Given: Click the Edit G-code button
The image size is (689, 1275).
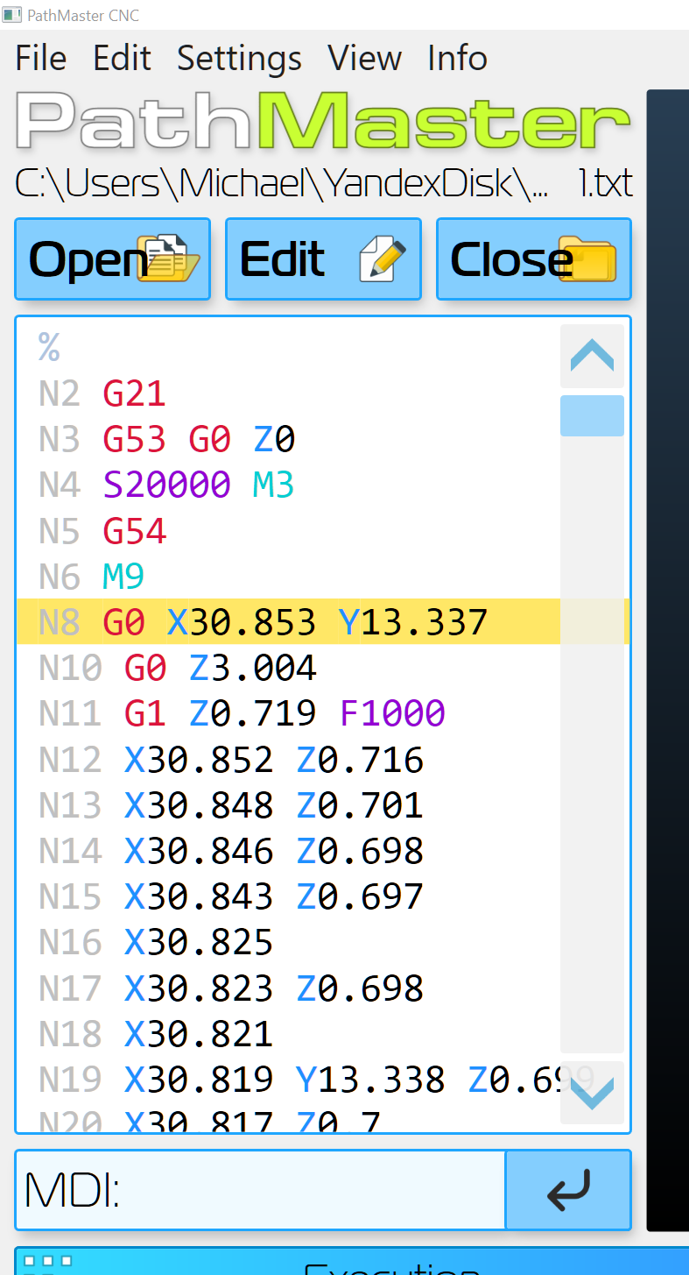Looking at the screenshot, I should (323, 259).
